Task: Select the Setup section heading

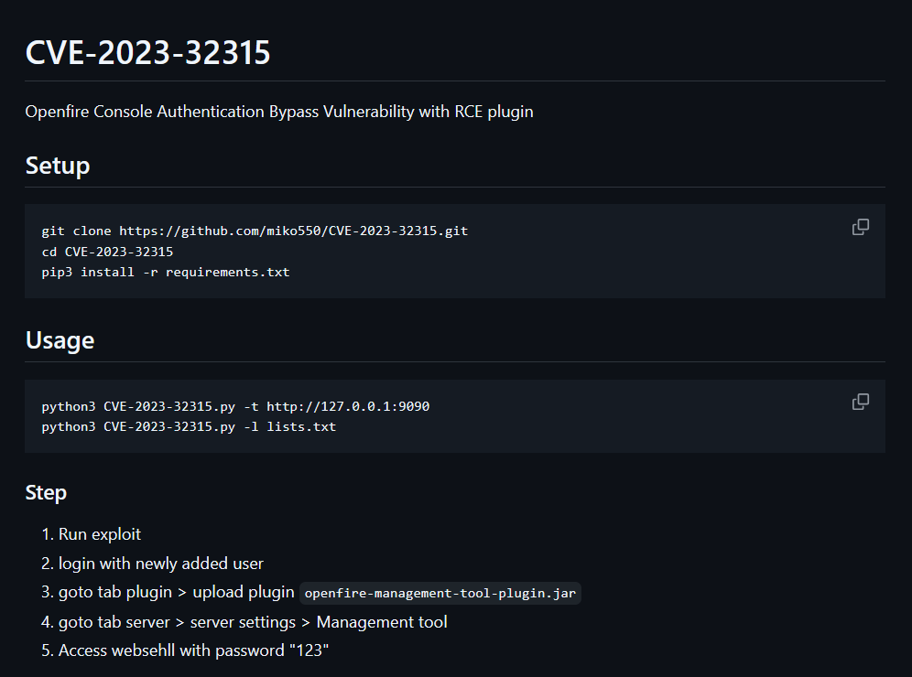Action: click(x=58, y=166)
